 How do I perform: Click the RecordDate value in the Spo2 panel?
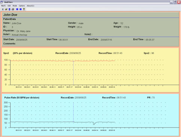[x=75, y=53]
